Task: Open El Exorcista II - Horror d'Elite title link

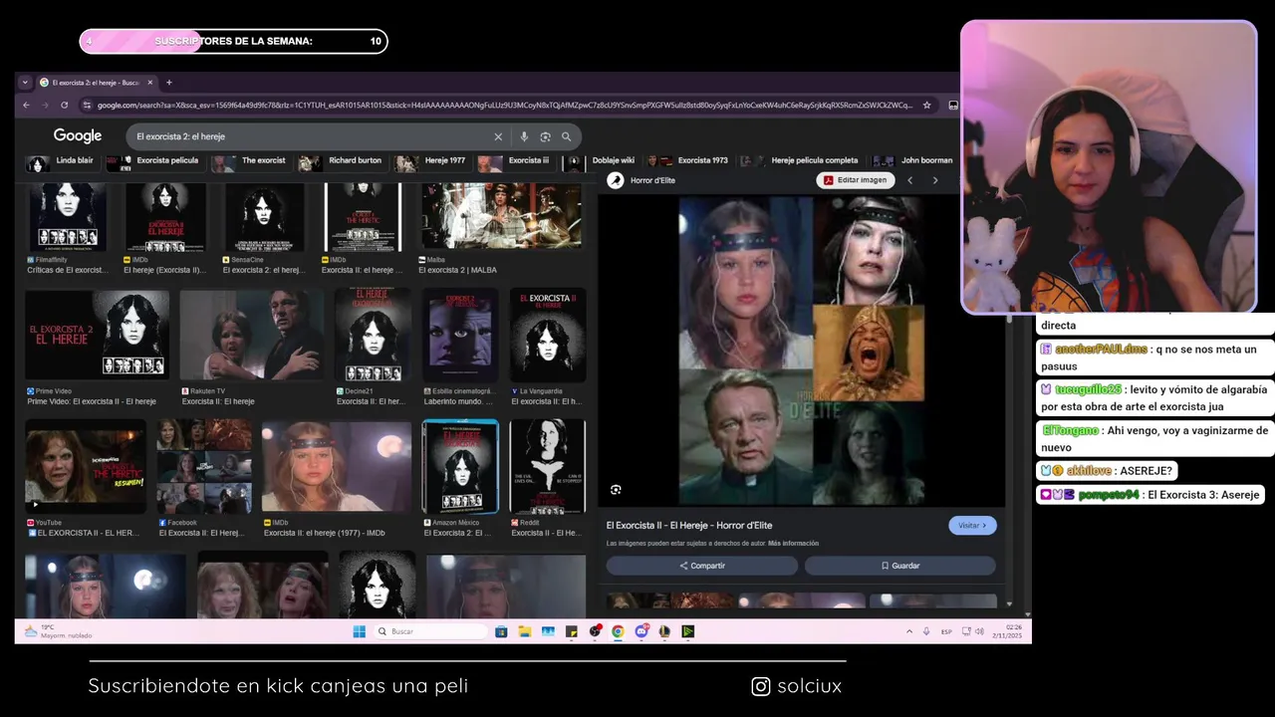Action: pyautogui.click(x=689, y=526)
